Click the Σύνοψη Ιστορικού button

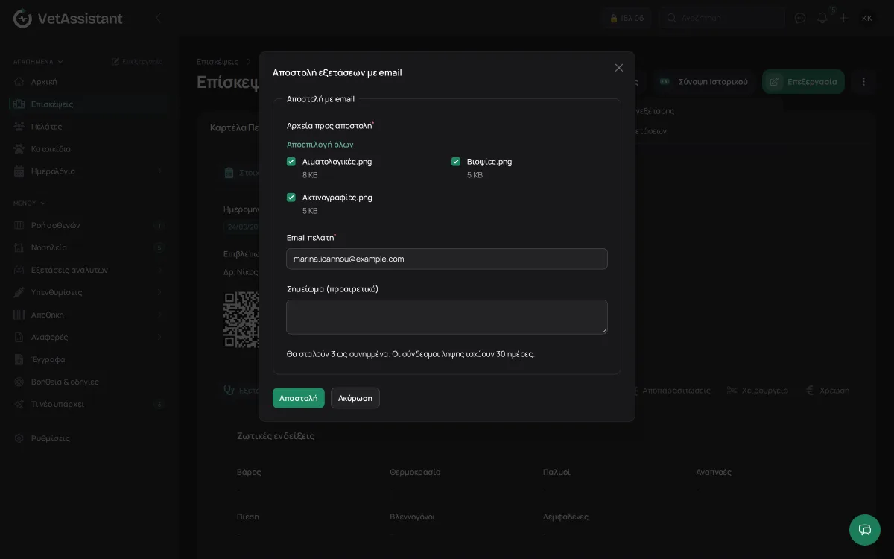(704, 82)
